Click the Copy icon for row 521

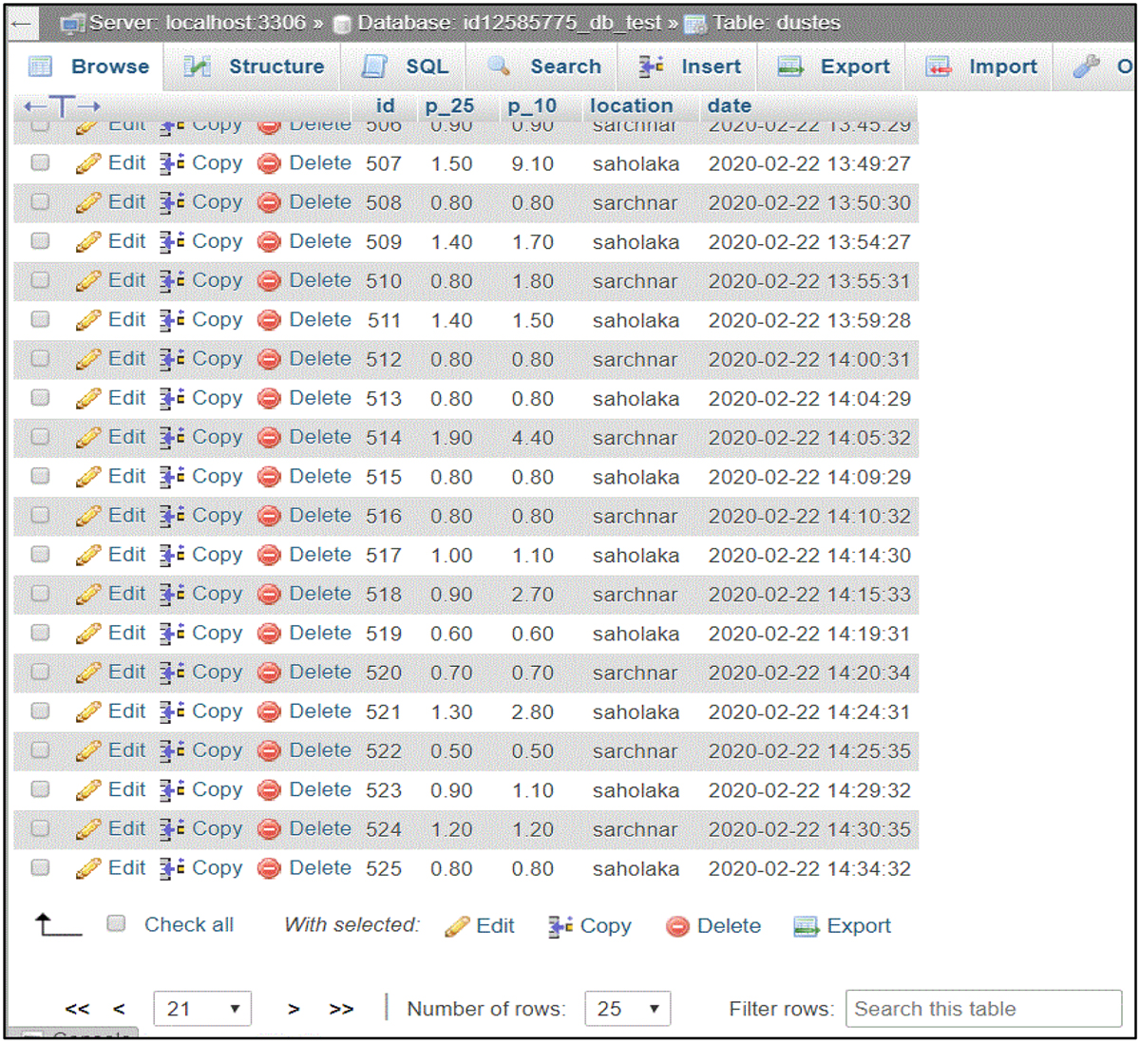point(172,711)
